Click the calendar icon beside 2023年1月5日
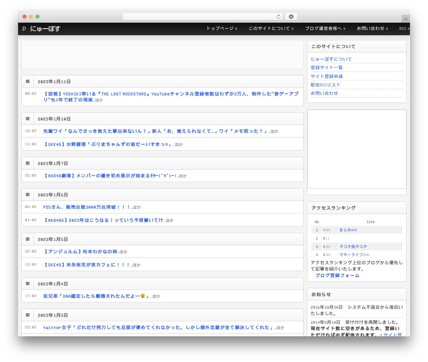 tap(28, 239)
